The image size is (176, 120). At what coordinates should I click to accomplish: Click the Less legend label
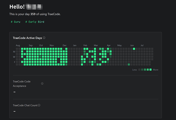[134, 70]
